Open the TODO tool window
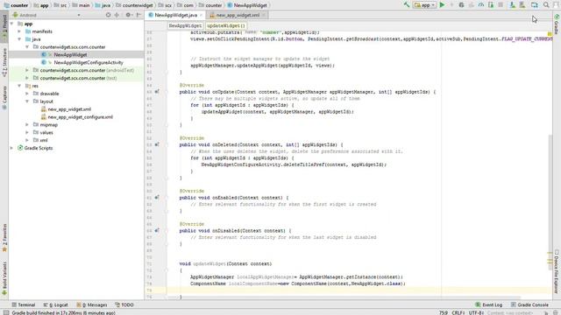 coord(124,305)
